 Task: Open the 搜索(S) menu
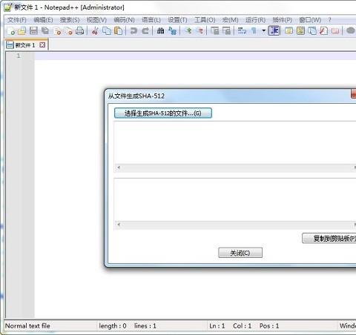point(70,20)
